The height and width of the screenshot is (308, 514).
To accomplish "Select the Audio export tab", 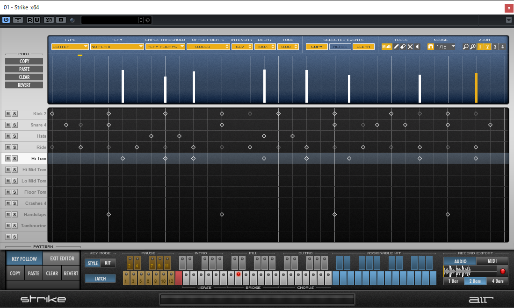I will tap(460, 261).
